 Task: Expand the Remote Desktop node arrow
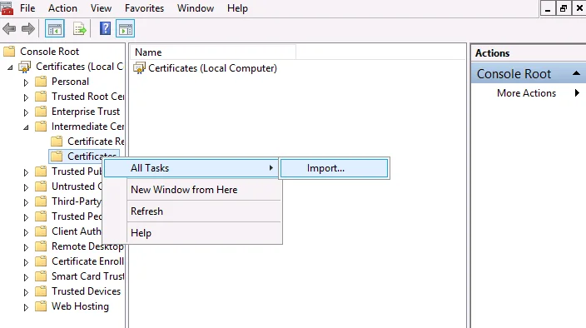[x=26, y=247]
